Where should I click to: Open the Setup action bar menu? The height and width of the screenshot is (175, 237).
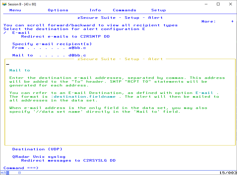pos(159,10)
